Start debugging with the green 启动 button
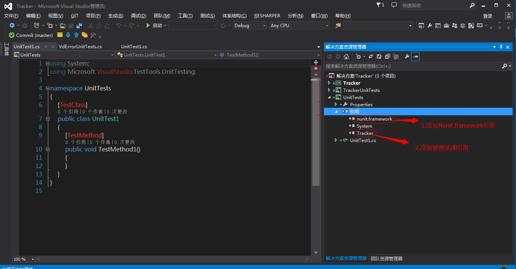Viewport: 516px width, 269px height. (x=155, y=25)
